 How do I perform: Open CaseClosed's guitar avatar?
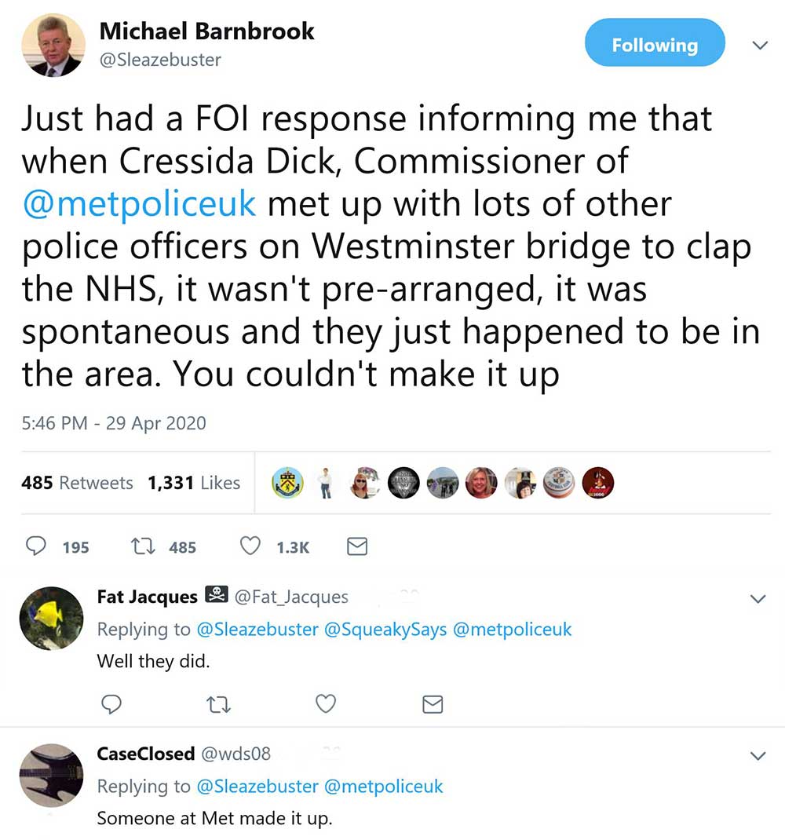pos(51,775)
